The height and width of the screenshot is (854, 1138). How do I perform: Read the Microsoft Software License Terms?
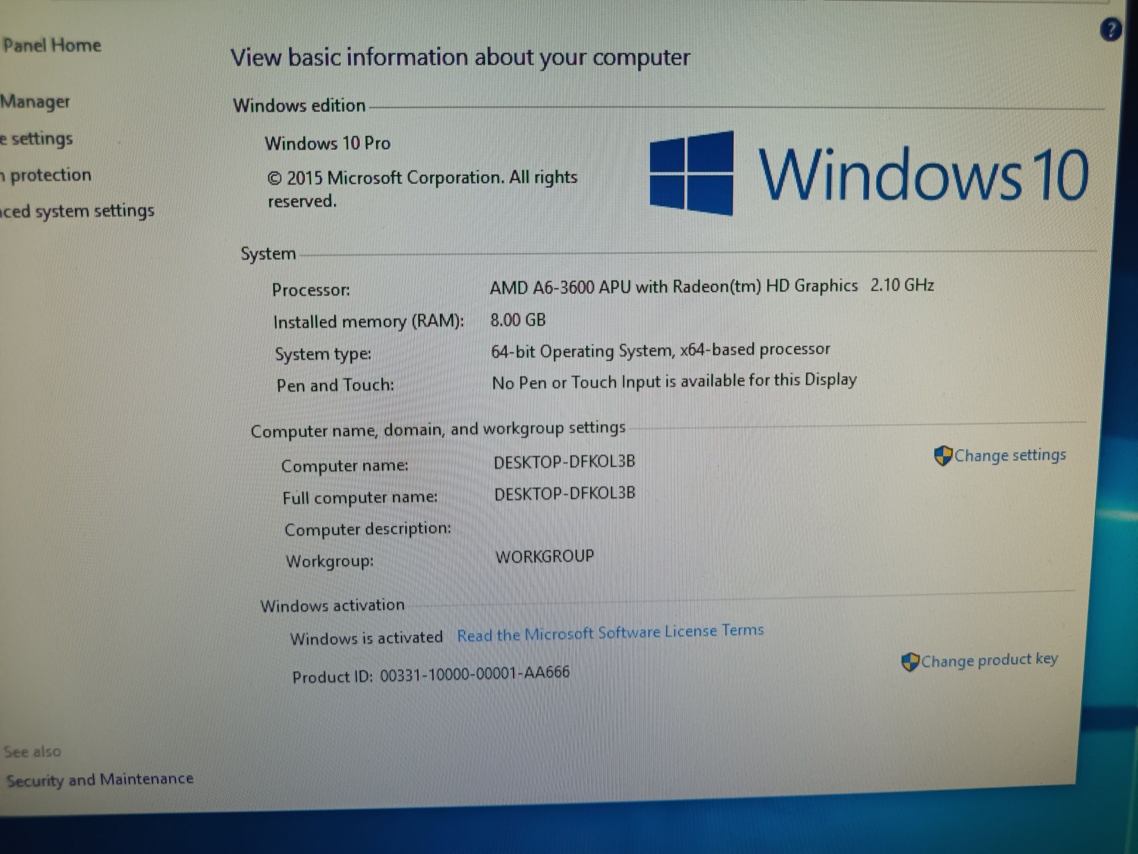tap(611, 633)
